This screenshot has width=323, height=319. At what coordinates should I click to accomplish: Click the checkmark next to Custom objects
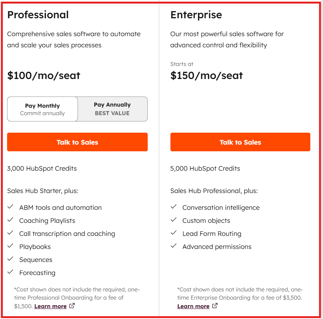click(173, 220)
